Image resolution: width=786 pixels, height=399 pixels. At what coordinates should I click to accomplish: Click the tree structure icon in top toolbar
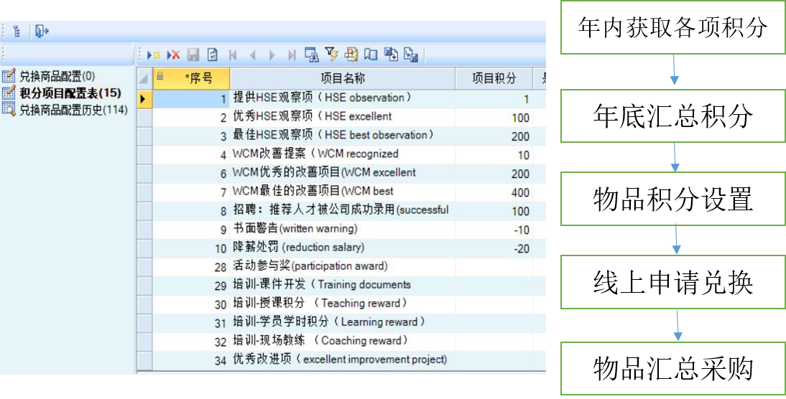click(x=16, y=31)
